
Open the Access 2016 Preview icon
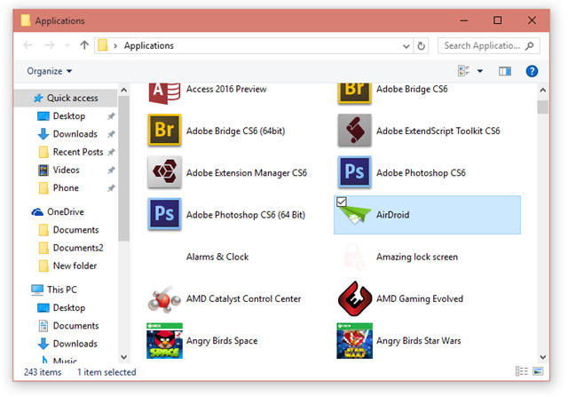click(164, 93)
